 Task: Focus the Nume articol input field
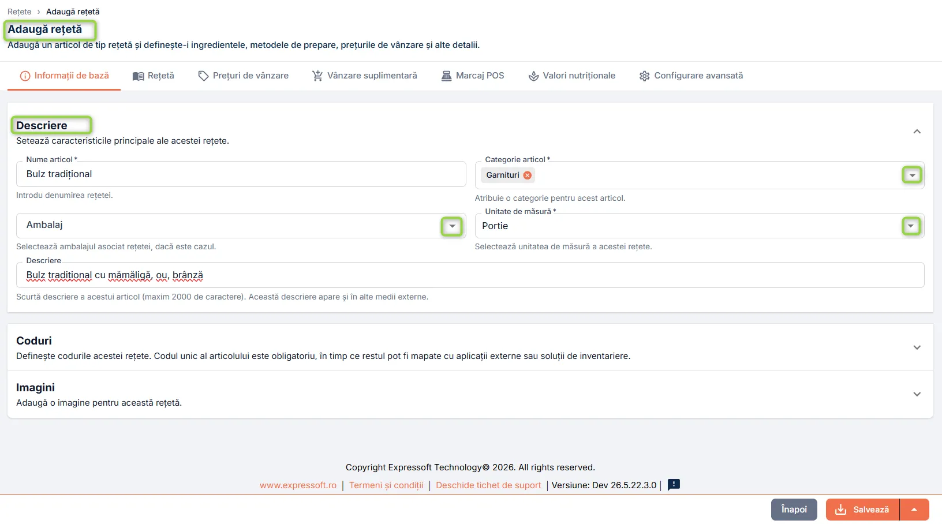[x=241, y=174]
